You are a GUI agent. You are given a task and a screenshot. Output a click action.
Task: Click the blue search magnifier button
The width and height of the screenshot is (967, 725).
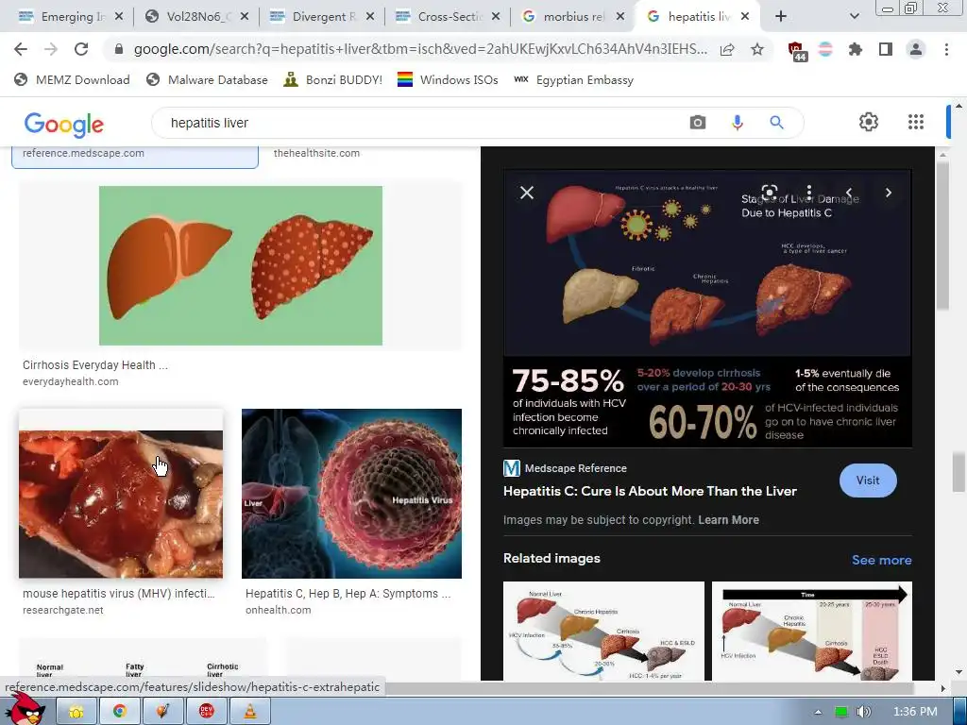776,123
